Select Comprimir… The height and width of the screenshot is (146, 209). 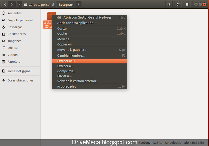click(x=89, y=71)
